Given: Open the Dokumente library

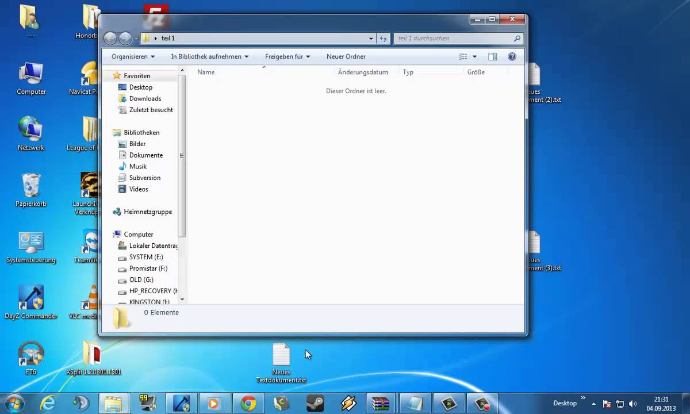Looking at the screenshot, I should 145,155.
